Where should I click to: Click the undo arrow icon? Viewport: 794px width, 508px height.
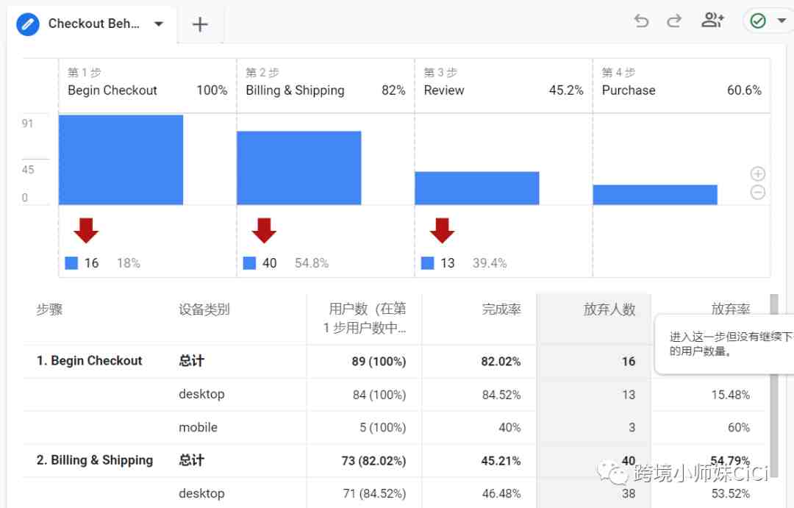[641, 21]
